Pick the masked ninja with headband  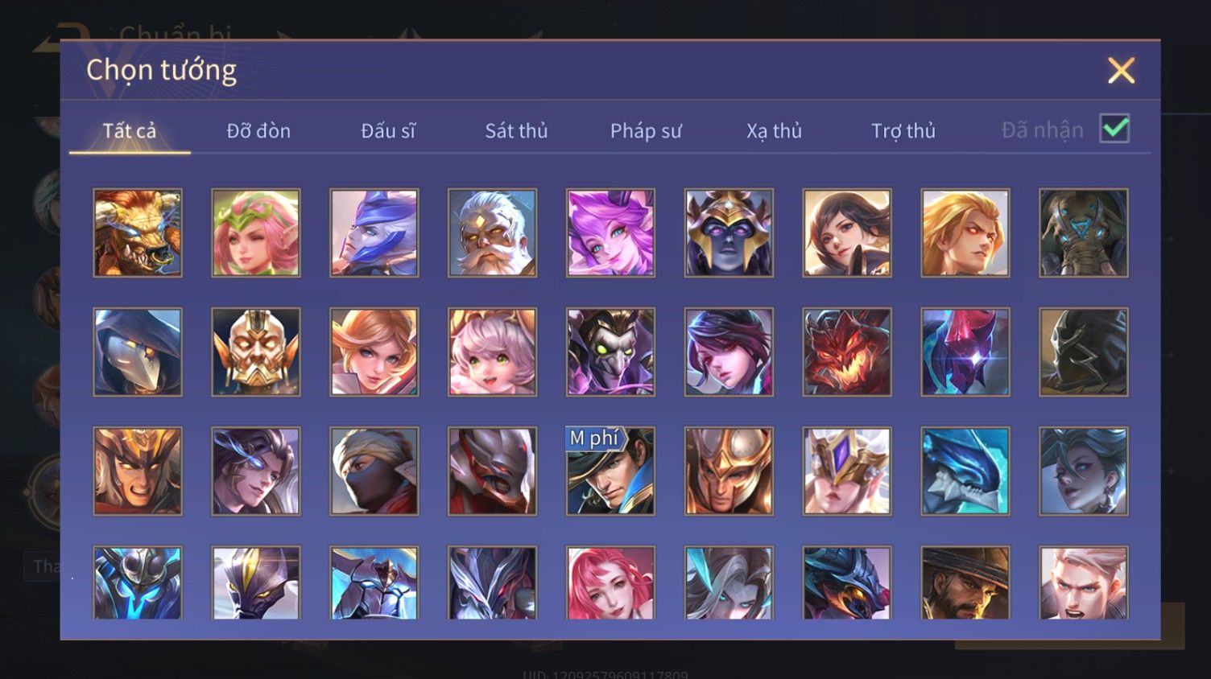pyautogui.click(x=374, y=471)
